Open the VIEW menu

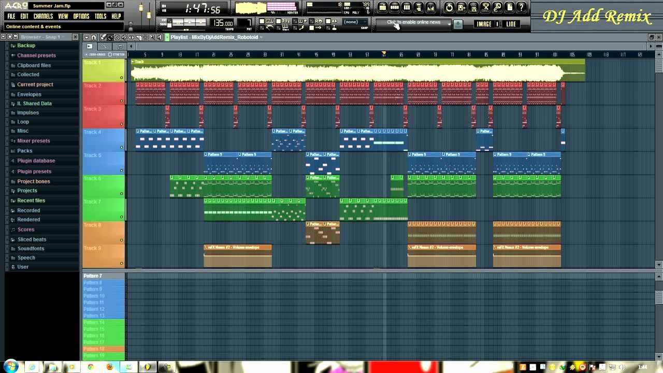pyautogui.click(x=63, y=16)
